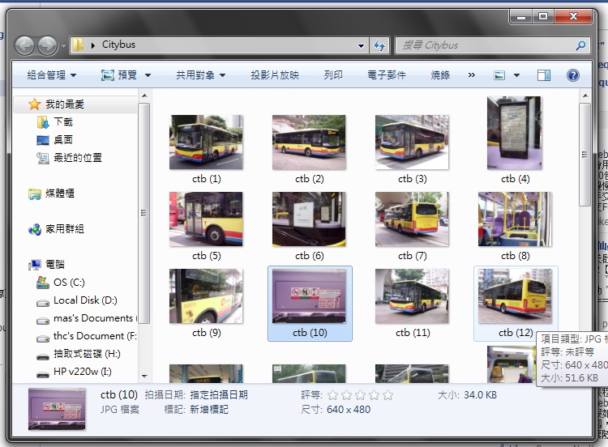
Task: Click the 家用群組 homegroup icon
Action: pos(35,229)
